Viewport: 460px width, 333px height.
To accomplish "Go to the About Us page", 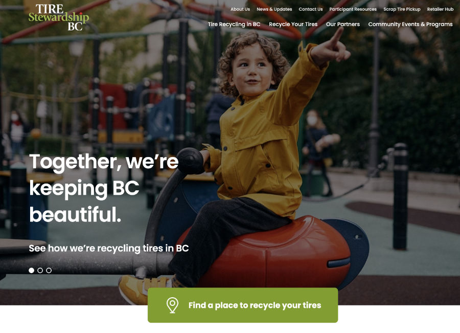I will click(240, 9).
